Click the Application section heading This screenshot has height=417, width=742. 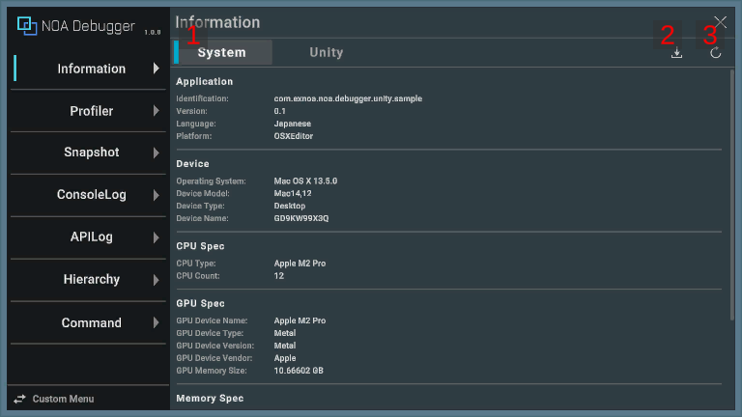coord(205,81)
